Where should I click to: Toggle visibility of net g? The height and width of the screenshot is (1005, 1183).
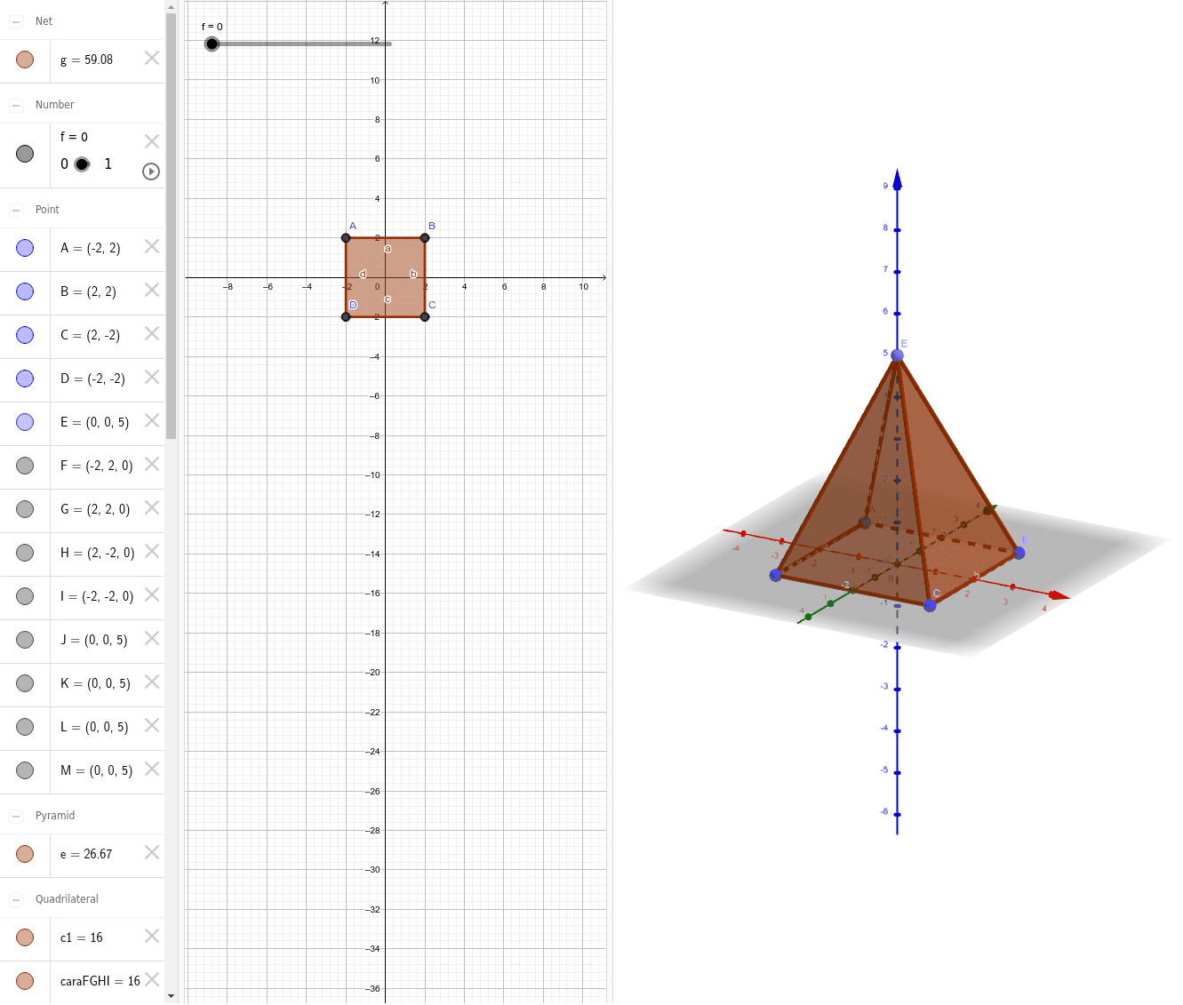point(25,60)
